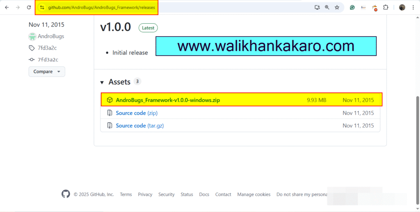Viewport: 420px width, 212px height.
Task: Open AndroBugs author profile avatar
Action: (32, 36)
